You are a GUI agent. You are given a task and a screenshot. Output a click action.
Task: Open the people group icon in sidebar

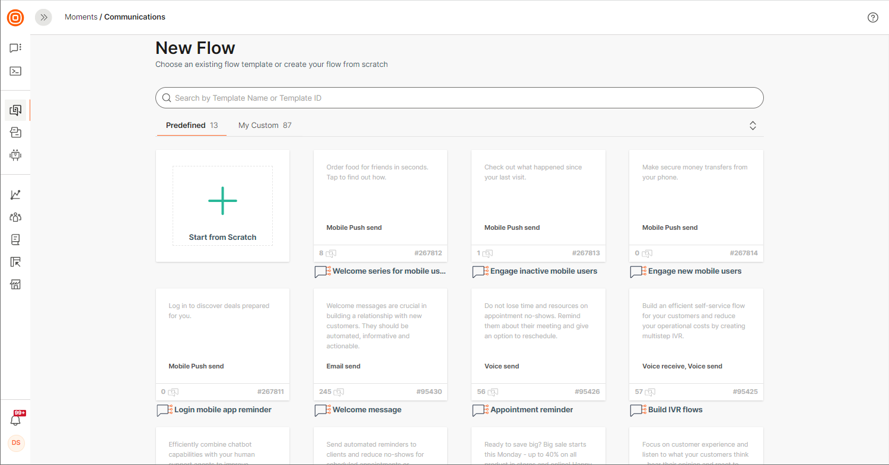point(15,217)
